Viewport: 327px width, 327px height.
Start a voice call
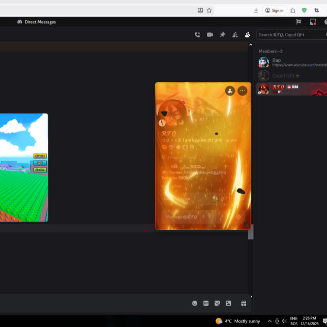click(x=198, y=35)
